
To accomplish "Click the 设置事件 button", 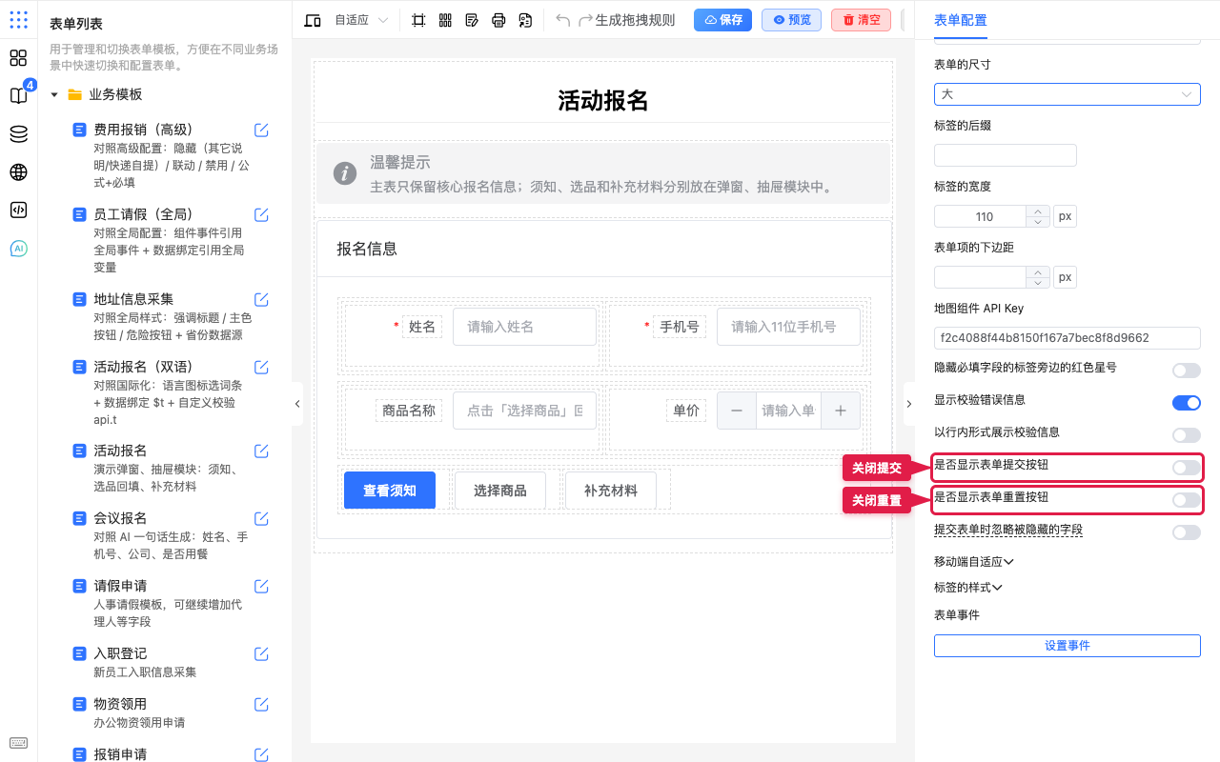I will coord(1067,646).
